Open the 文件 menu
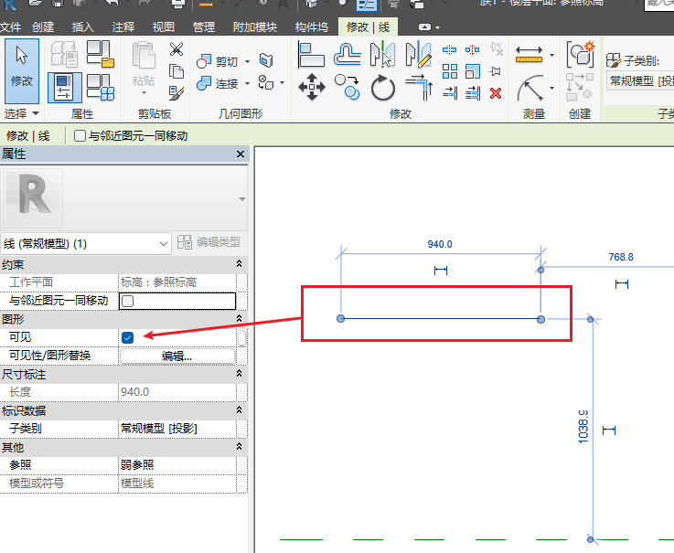The image size is (674, 553). (x=10, y=27)
